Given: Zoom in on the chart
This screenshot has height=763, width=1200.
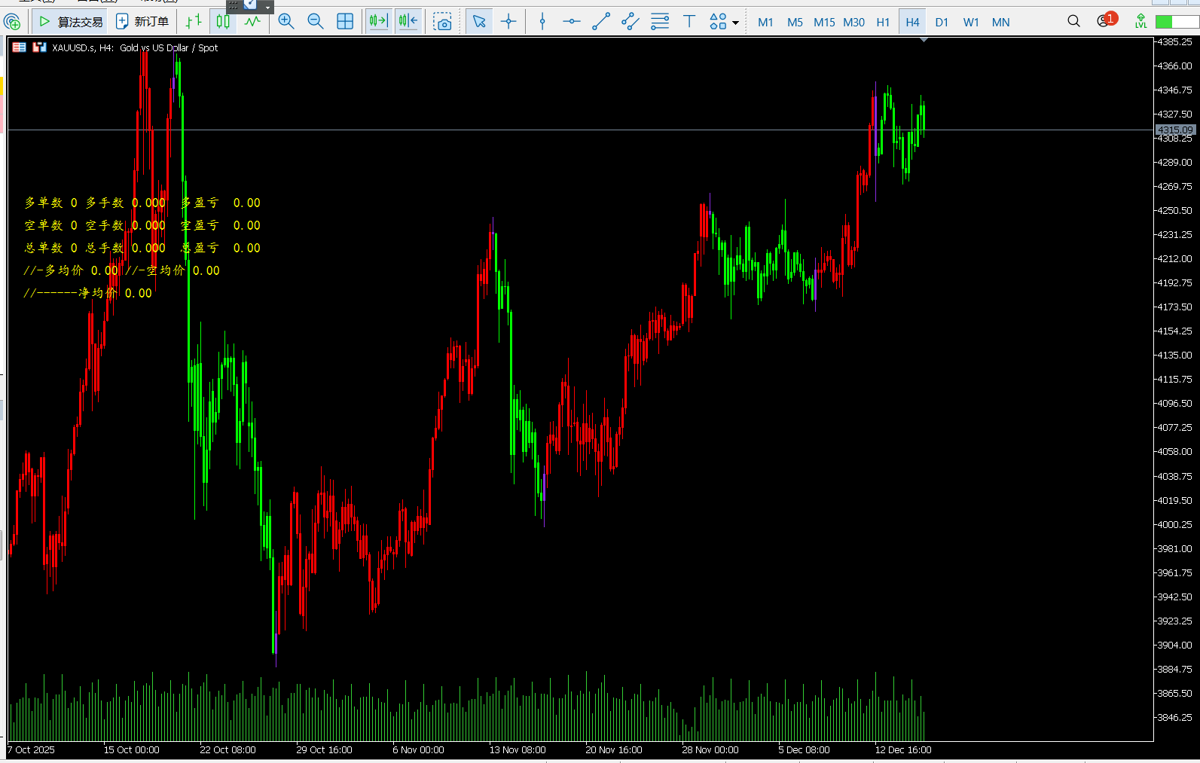Looking at the screenshot, I should 286,22.
